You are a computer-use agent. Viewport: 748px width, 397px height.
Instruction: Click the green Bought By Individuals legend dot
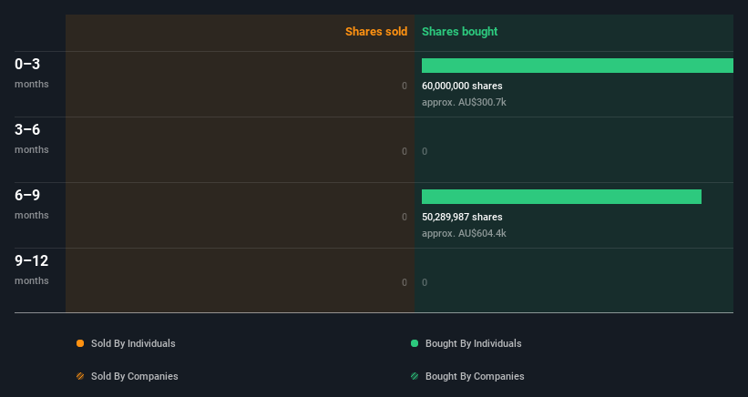point(415,343)
